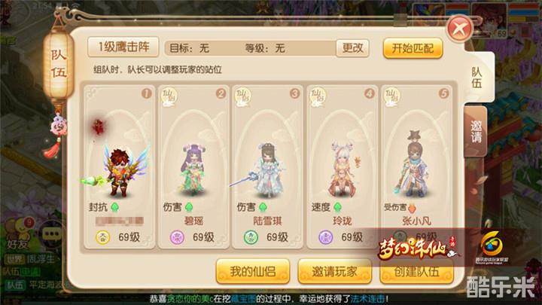Image resolution: width=542 pixels, height=305 pixels.
Task: Click the winged leader character in slot 1
Action: (119, 170)
